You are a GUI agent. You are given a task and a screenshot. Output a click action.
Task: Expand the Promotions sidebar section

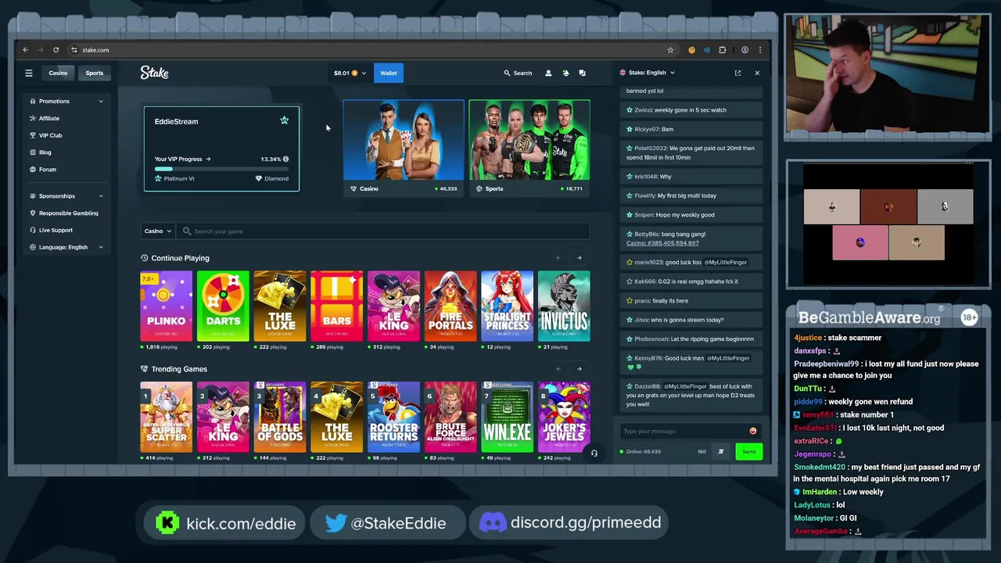coord(66,101)
